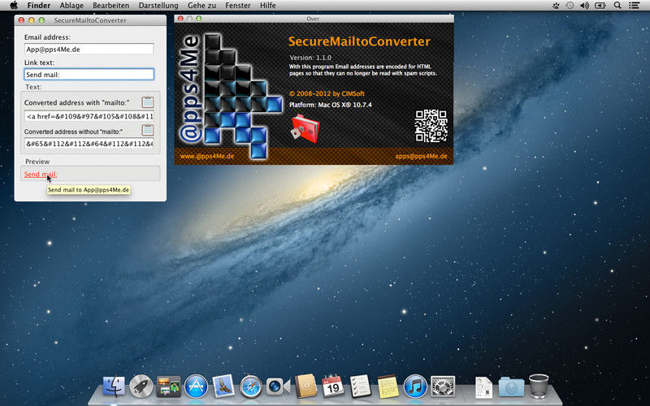
Task: Copy converted address without mailto to clipboard
Action: pyautogui.click(x=148, y=130)
